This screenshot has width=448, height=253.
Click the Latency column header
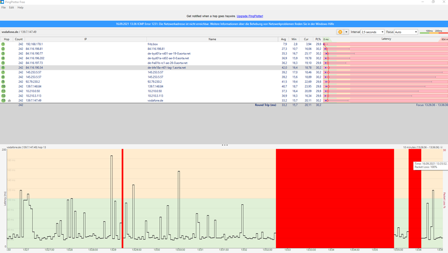point(386,39)
